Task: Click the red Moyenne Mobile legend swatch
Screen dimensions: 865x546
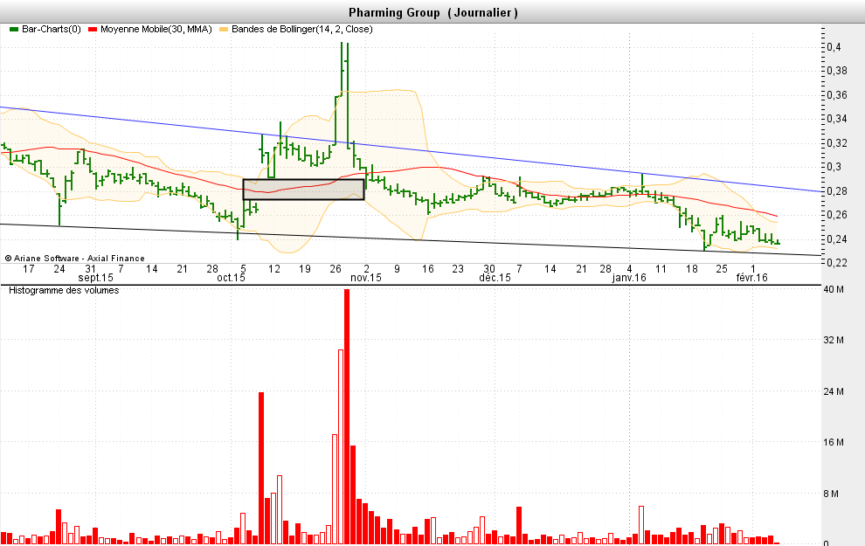Action: click(93, 29)
